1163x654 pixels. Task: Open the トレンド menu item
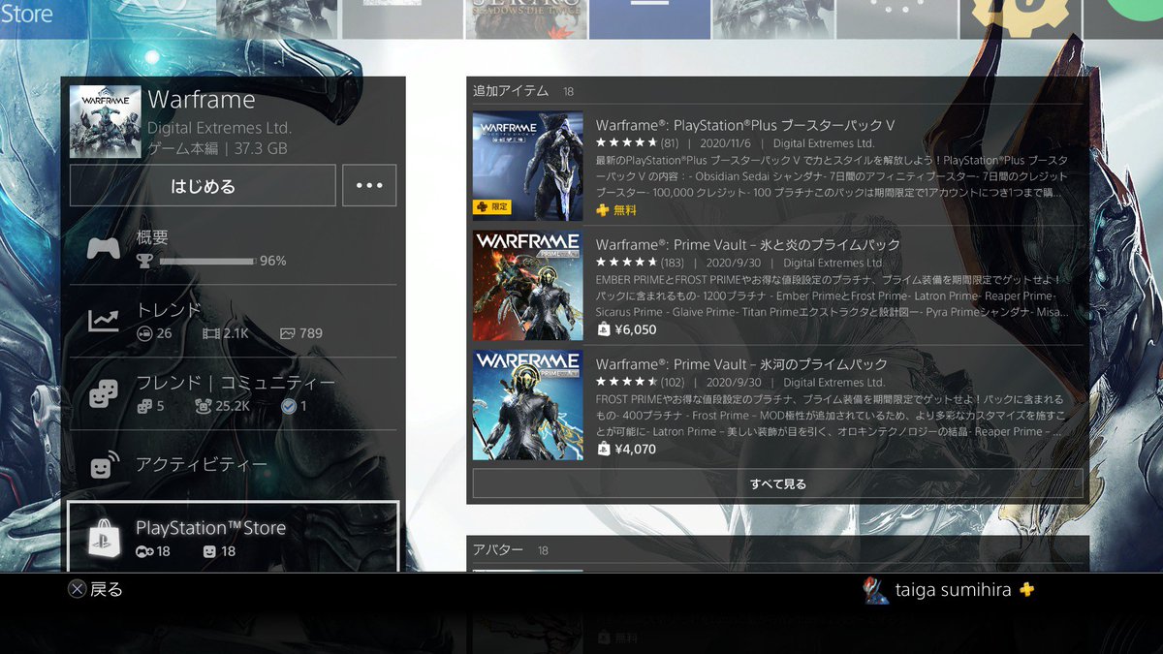click(233, 321)
